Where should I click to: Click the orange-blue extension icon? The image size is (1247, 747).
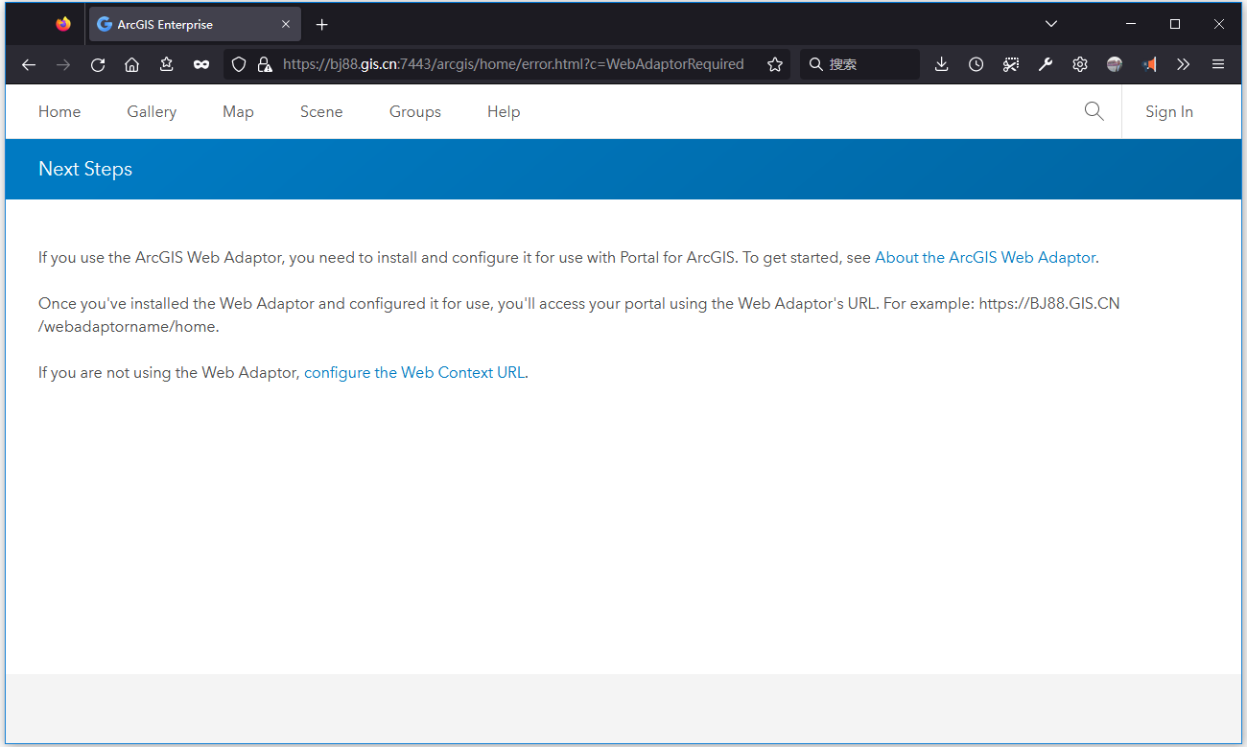pos(1149,64)
